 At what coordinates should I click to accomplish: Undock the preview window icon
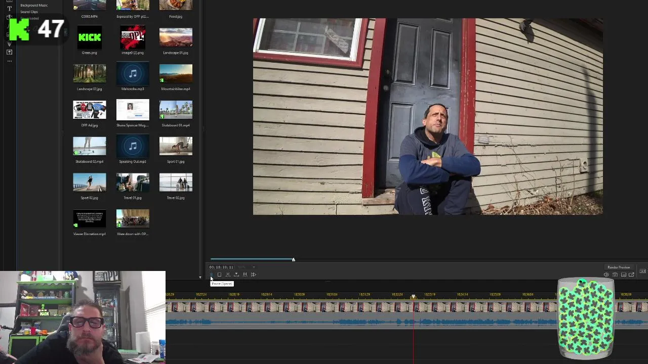tap(631, 275)
